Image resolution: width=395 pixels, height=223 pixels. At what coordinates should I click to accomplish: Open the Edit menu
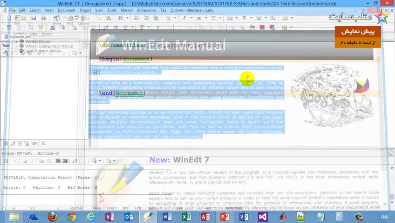22,10
